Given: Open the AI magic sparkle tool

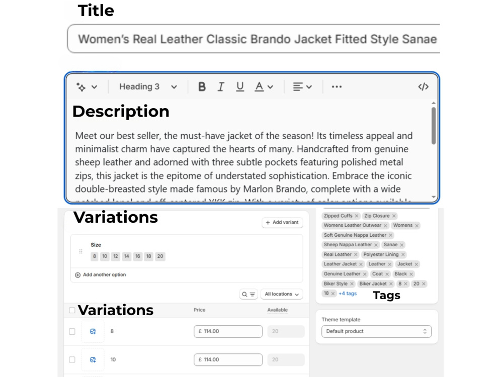Looking at the screenshot, I should pos(81,87).
